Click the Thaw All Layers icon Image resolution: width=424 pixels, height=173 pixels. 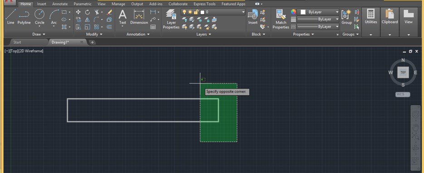click(199, 27)
